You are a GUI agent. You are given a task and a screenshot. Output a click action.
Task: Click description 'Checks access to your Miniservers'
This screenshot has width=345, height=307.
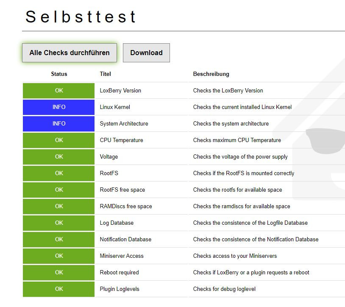click(235, 256)
